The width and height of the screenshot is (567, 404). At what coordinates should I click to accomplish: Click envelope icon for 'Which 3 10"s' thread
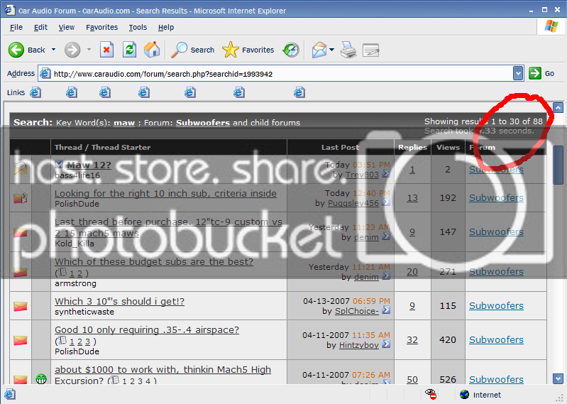click(21, 306)
